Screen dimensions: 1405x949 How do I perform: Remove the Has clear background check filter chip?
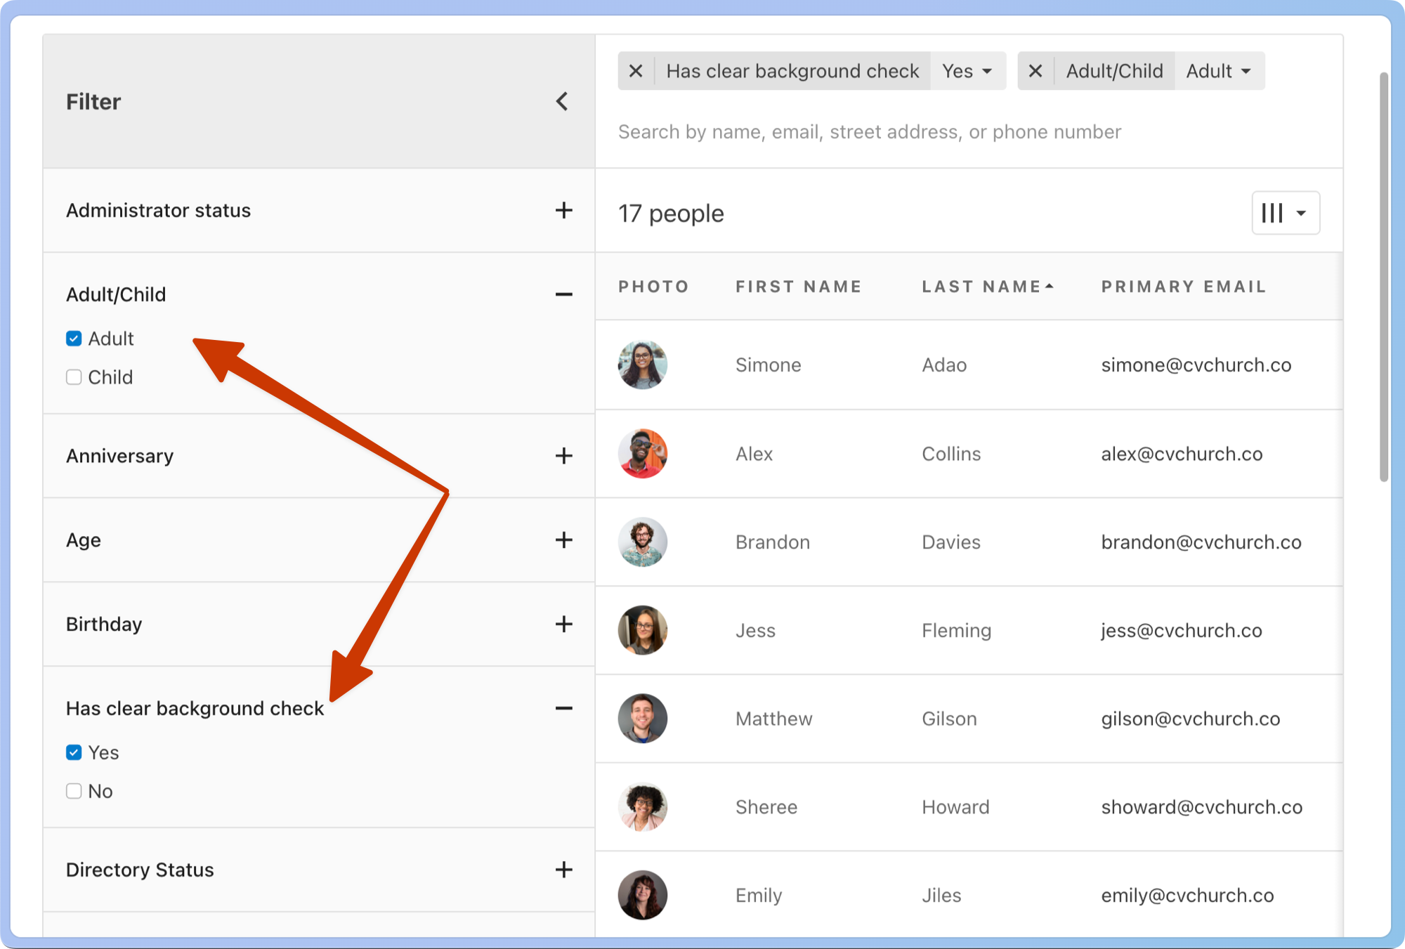point(636,71)
